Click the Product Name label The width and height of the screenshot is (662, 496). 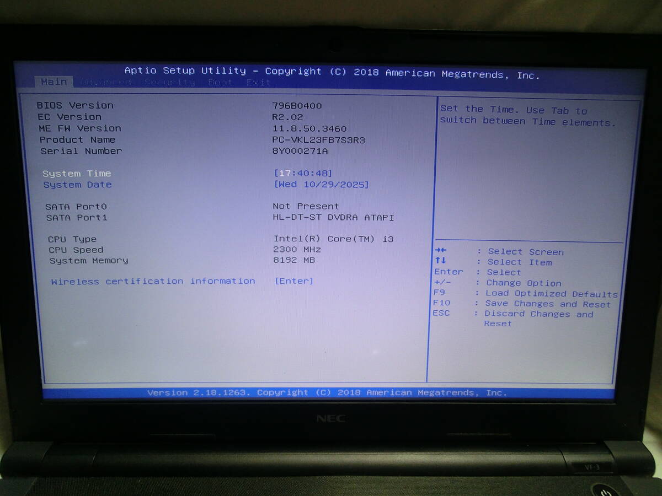pyautogui.click(x=77, y=140)
